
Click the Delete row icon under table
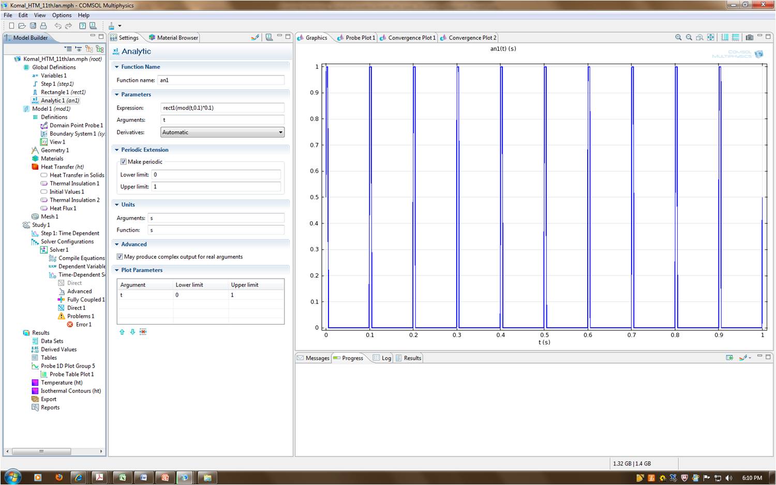click(143, 332)
